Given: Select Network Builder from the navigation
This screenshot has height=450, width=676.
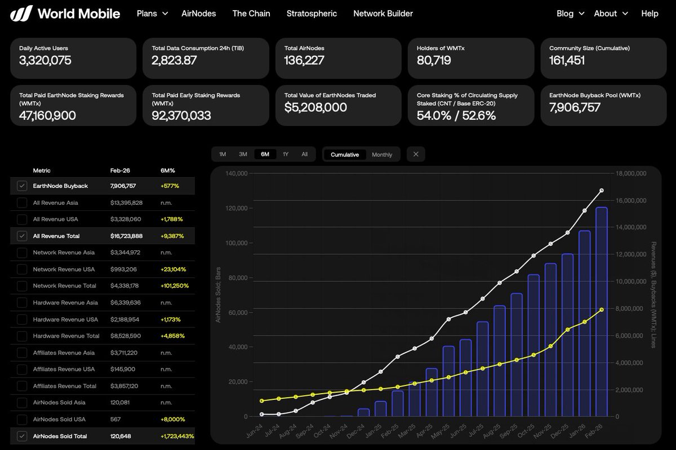Looking at the screenshot, I should coord(383,13).
